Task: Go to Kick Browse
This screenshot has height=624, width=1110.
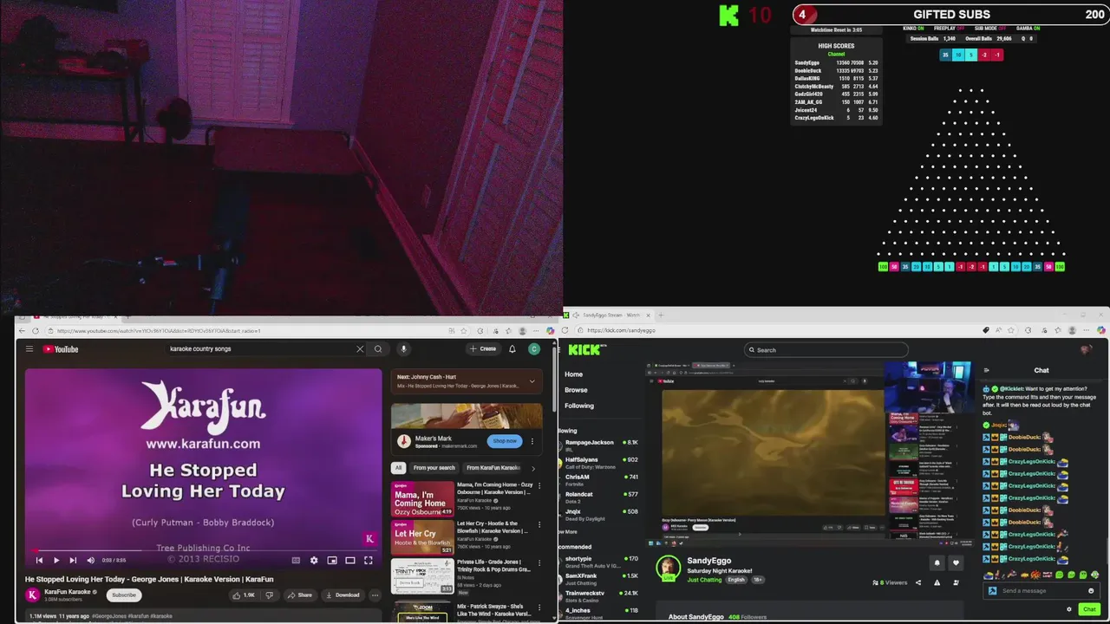Action: click(576, 390)
